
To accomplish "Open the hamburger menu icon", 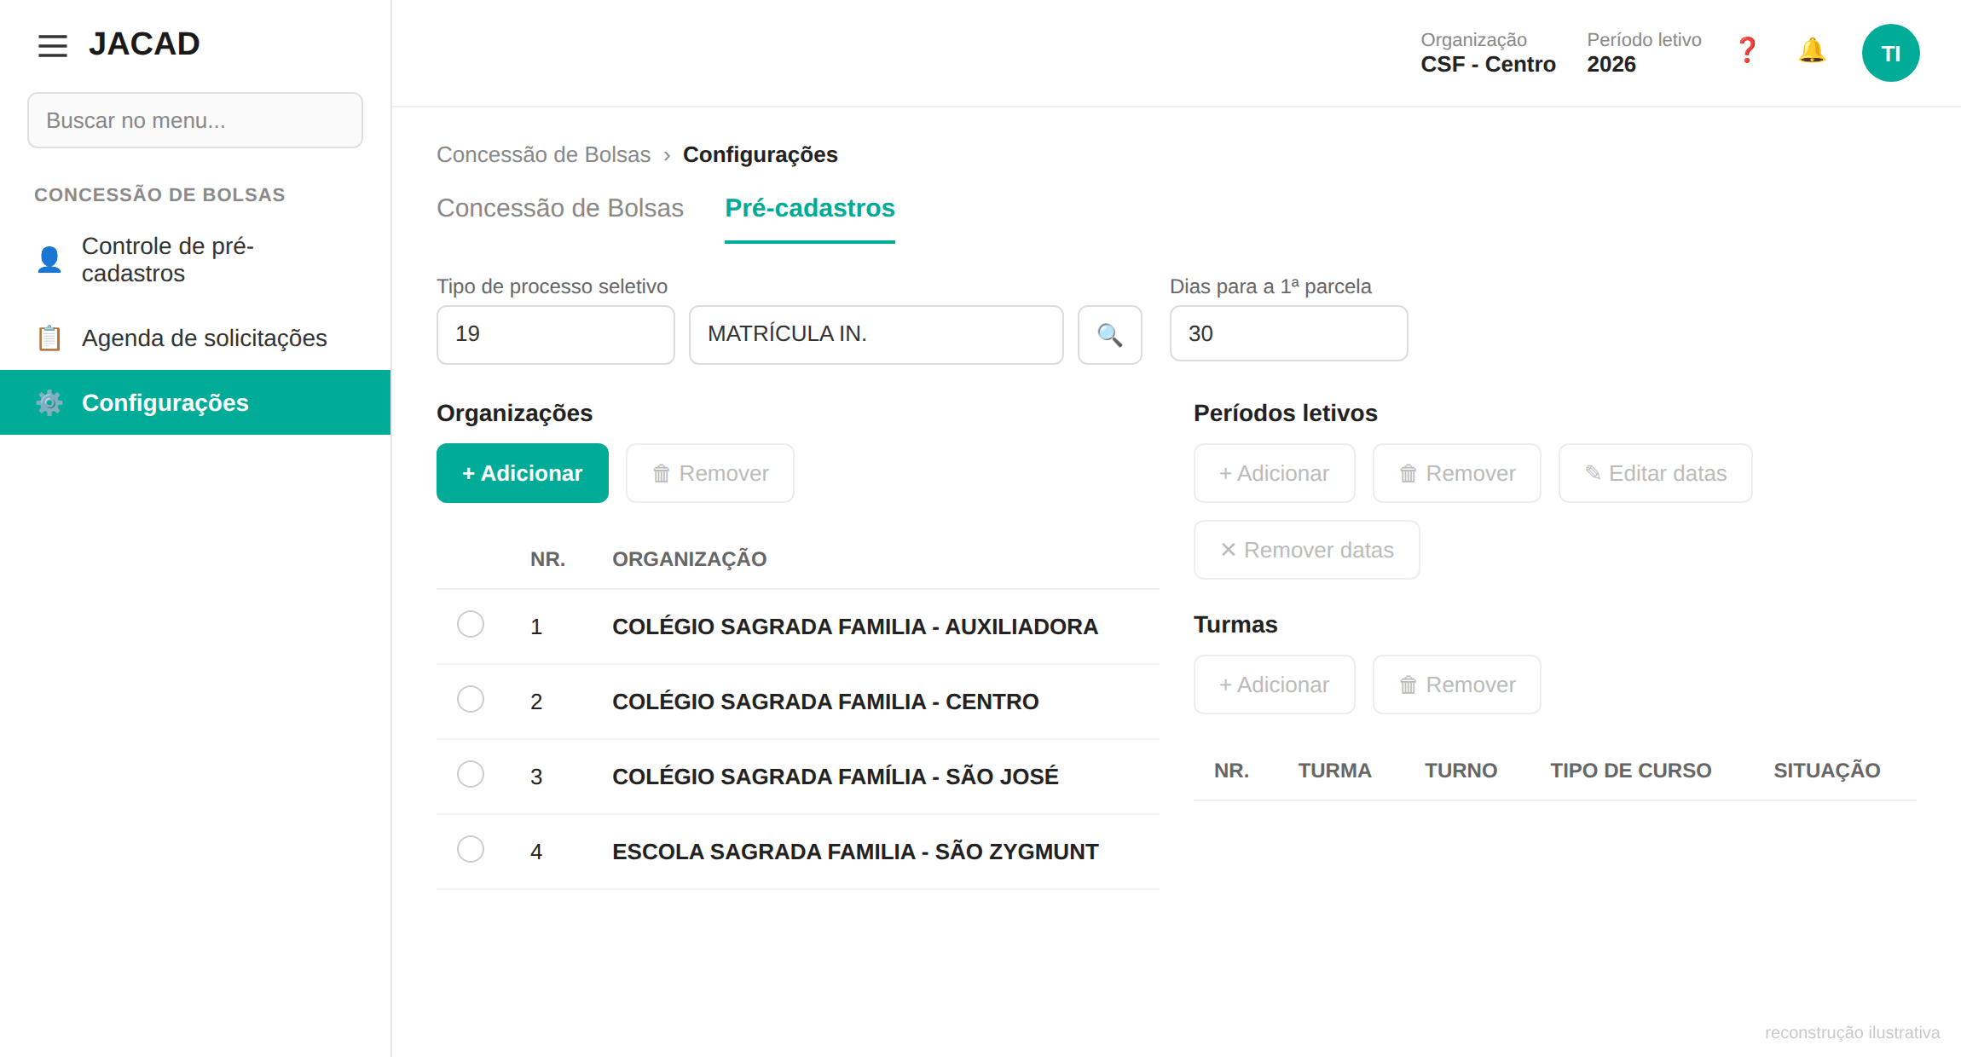I will click(53, 45).
